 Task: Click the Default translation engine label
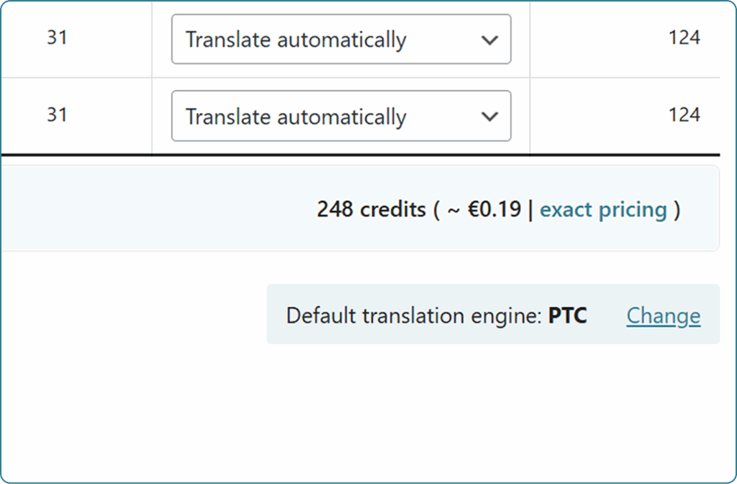(x=413, y=315)
